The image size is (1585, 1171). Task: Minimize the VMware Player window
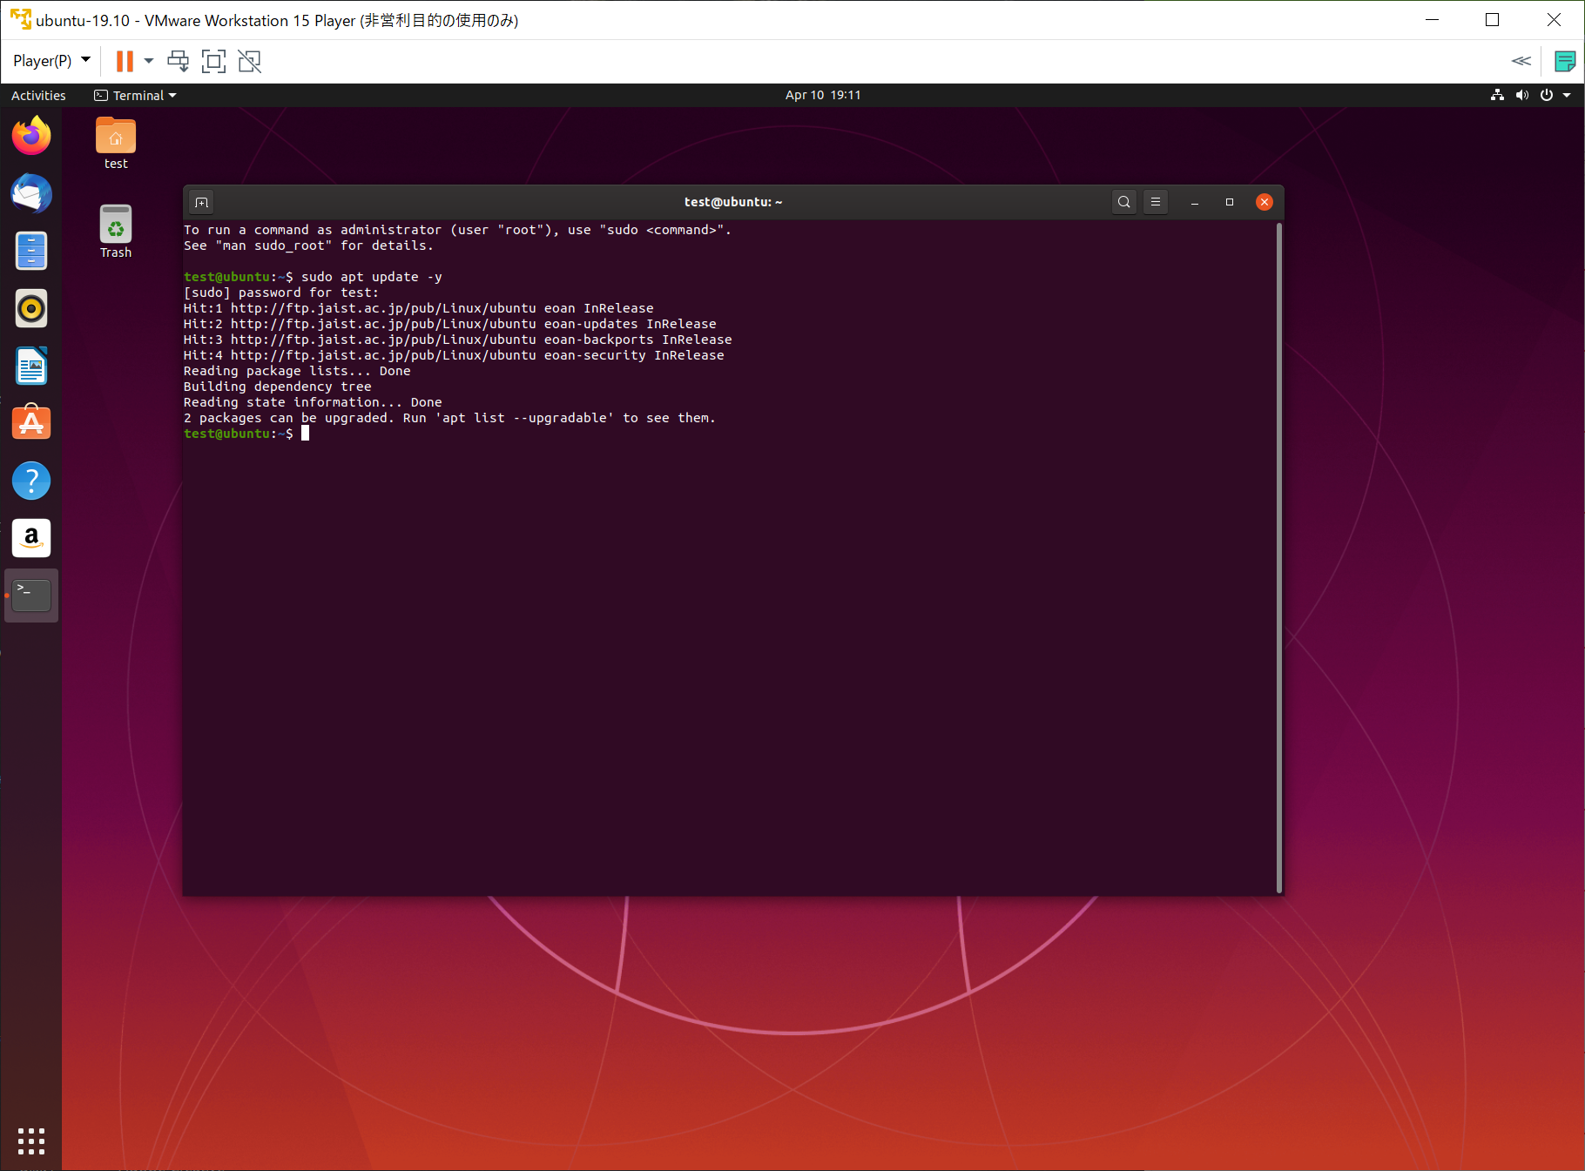point(1432,20)
